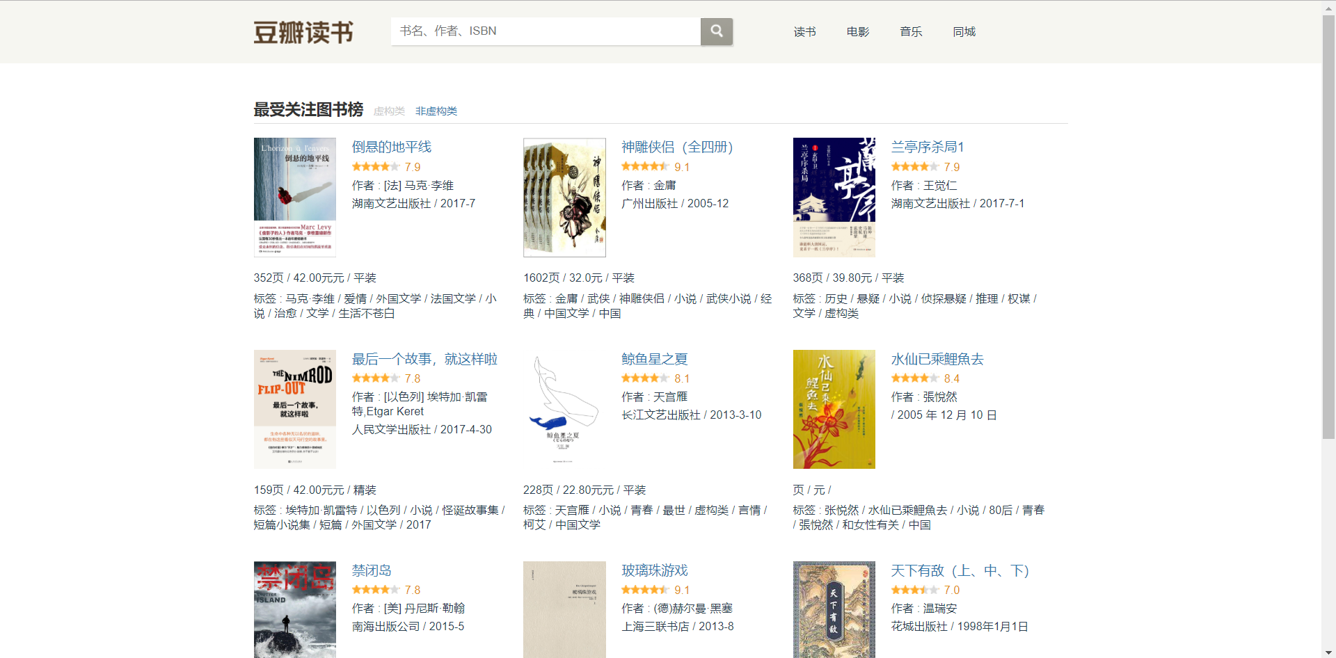Click author text 作者 : 王觉仁
This screenshot has width=1336, height=658.
click(924, 185)
